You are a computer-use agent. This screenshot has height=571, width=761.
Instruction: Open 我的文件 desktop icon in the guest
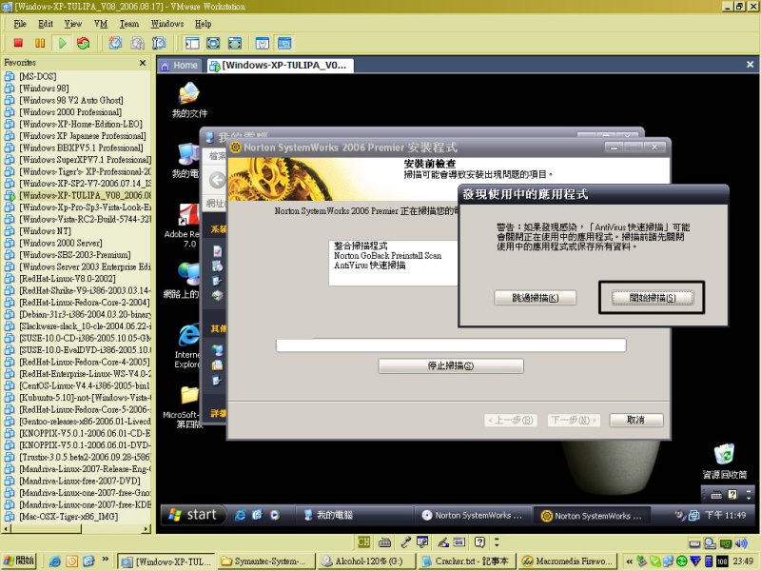pyautogui.click(x=189, y=100)
